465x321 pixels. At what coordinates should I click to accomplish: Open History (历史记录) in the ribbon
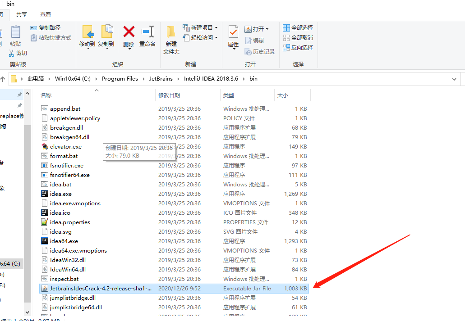click(x=259, y=51)
